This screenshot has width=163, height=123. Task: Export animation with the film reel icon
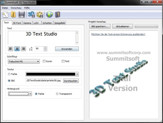[x=40, y=15]
